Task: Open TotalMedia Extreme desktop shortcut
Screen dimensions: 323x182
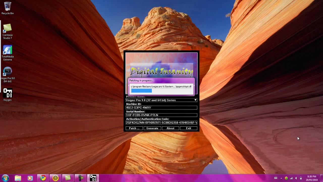Action: pyautogui.click(x=8, y=53)
